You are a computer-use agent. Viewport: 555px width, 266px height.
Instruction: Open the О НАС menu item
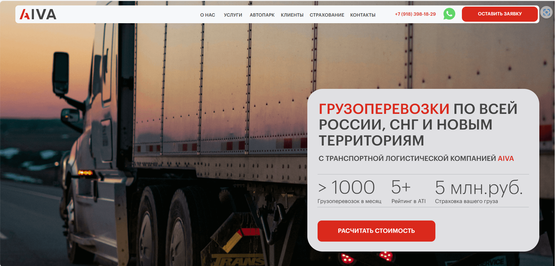208,15
